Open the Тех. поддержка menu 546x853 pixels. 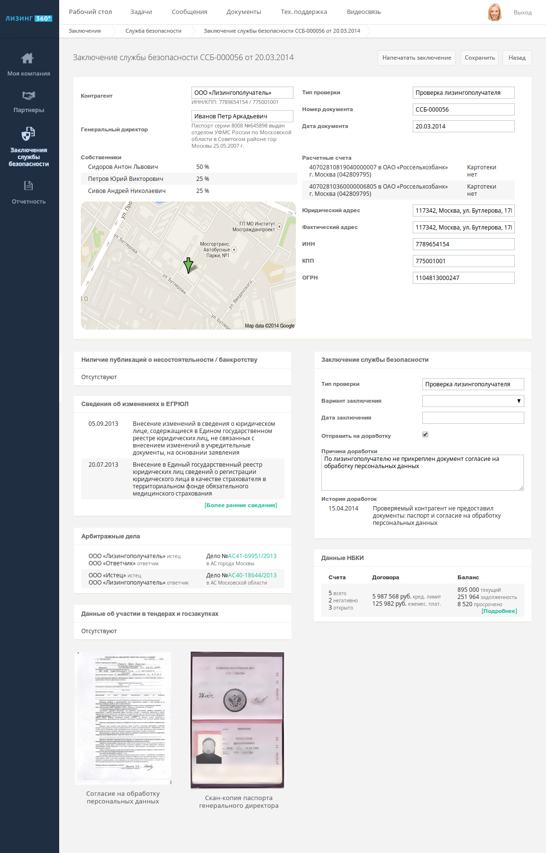point(304,12)
